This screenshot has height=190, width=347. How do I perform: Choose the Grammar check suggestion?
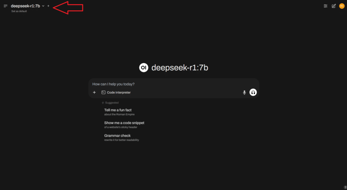coord(122,138)
